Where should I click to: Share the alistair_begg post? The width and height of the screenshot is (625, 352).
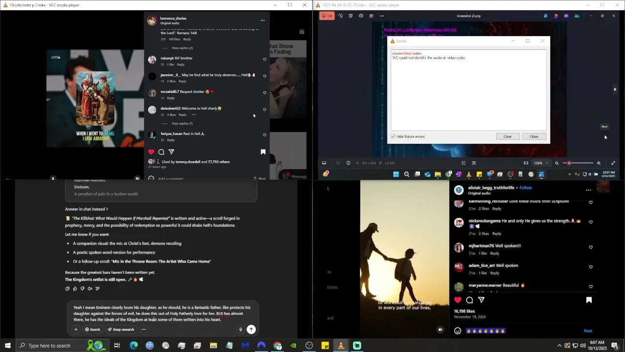[481, 300]
